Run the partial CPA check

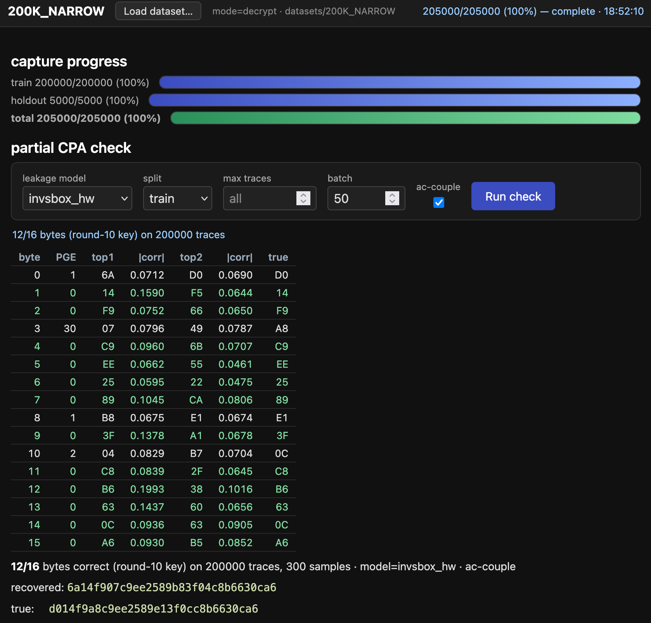(513, 196)
